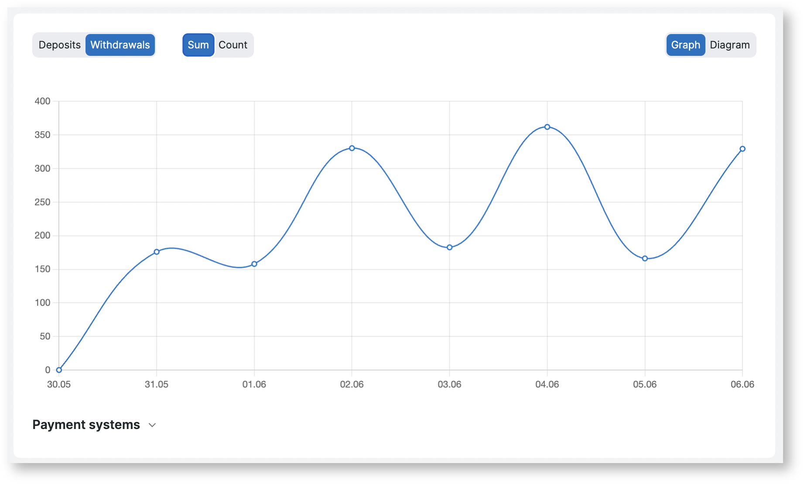The width and height of the screenshot is (804, 484).
Task: Select the 01.06 data point marker
Action: pos(254,264)
